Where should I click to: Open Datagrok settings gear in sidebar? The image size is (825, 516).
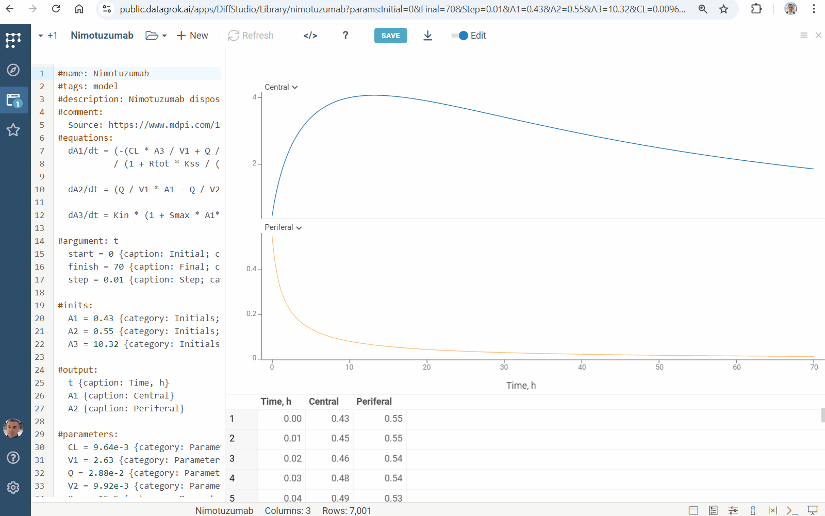tap(13, 488)
